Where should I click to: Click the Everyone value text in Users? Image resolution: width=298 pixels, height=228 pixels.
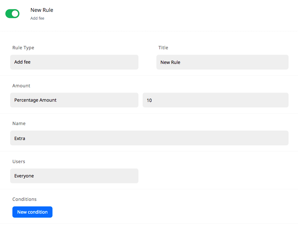click(x=24, y=176)
